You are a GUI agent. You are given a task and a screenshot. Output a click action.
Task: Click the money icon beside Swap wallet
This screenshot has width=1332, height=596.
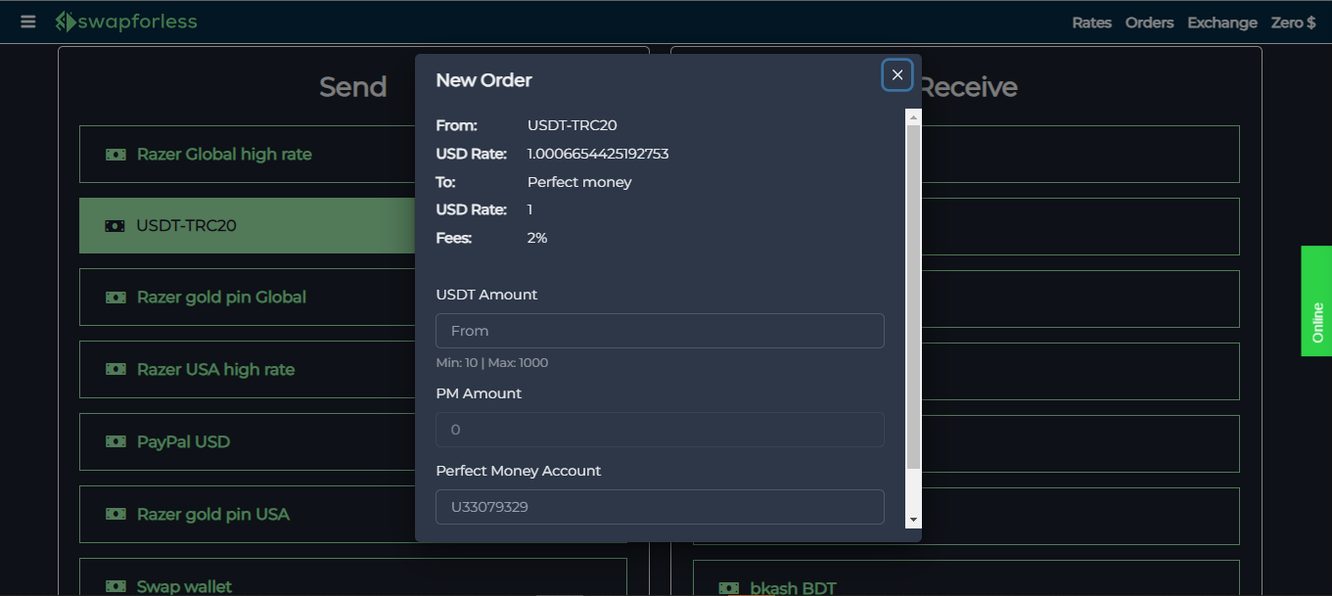(115, 586)
